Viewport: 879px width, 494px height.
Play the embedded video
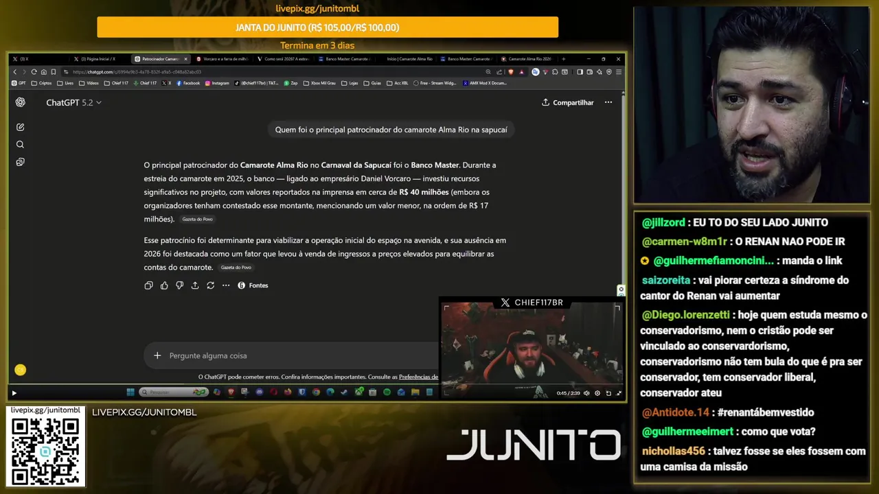pos(14,392)
